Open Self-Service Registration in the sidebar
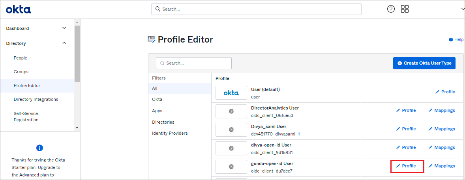 (x=26, y=117)
